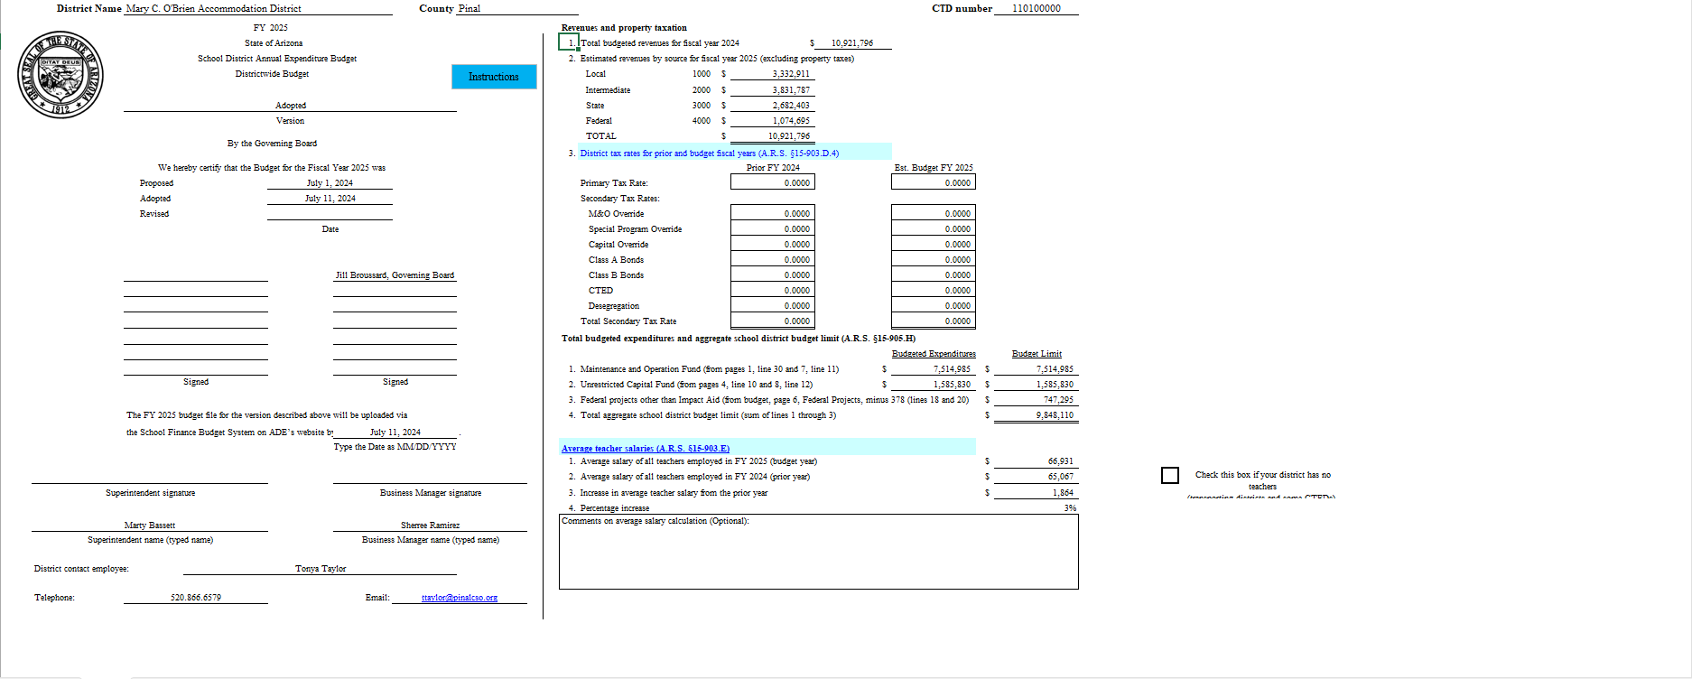The image size is (1692, 679).
Task: Select the Federal projects budget limit 747,295
Action: coord(1037,400)
